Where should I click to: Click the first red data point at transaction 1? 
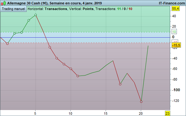coord(7,44)
